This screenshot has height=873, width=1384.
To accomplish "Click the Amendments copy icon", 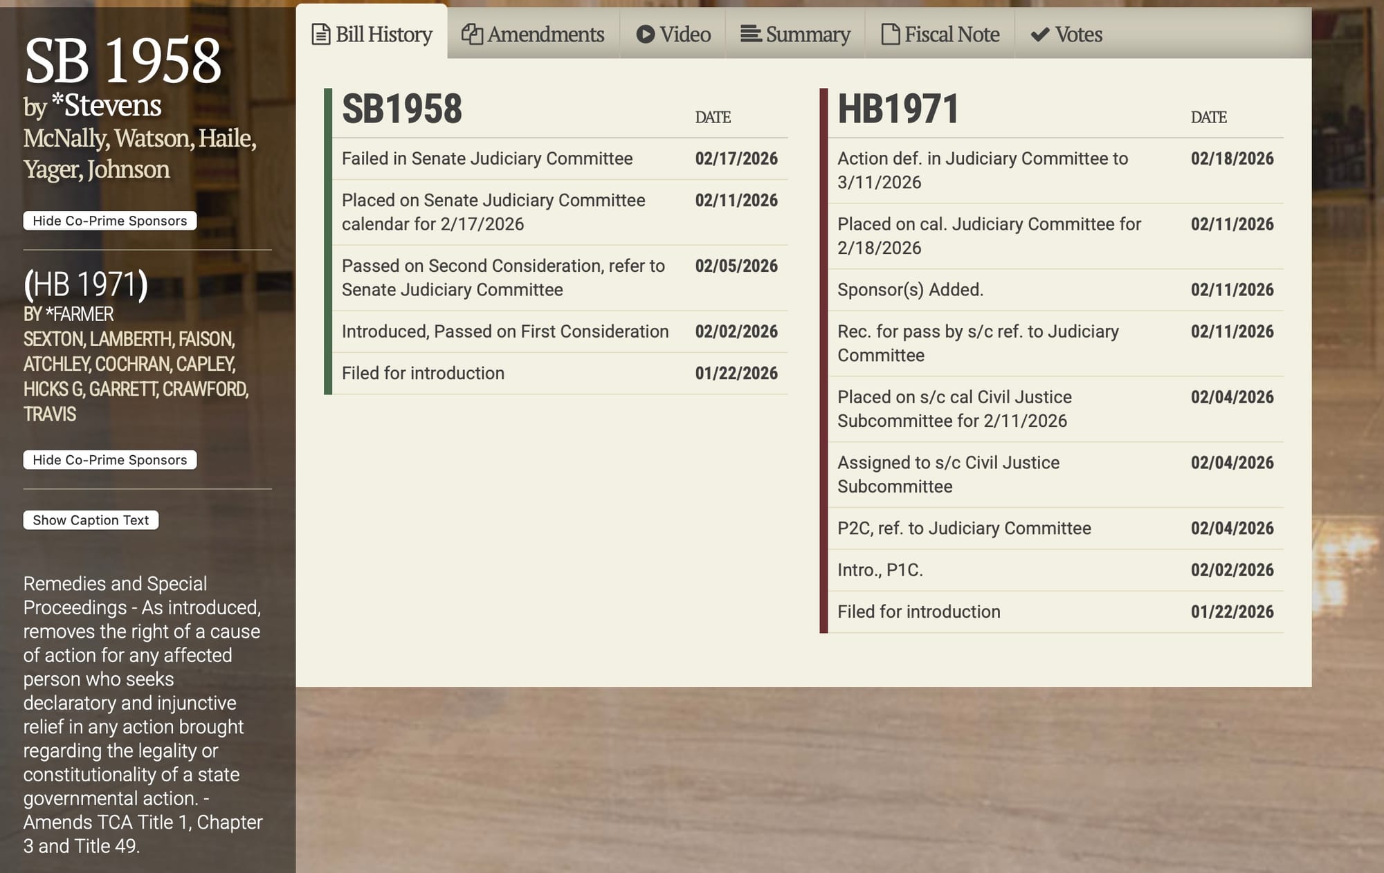I will 472,34.
